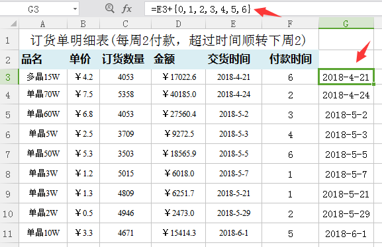Select cell containing 单晶2W
Viewport: 382px width, 247px height.
pyautogui.click(x=43, y=213)
